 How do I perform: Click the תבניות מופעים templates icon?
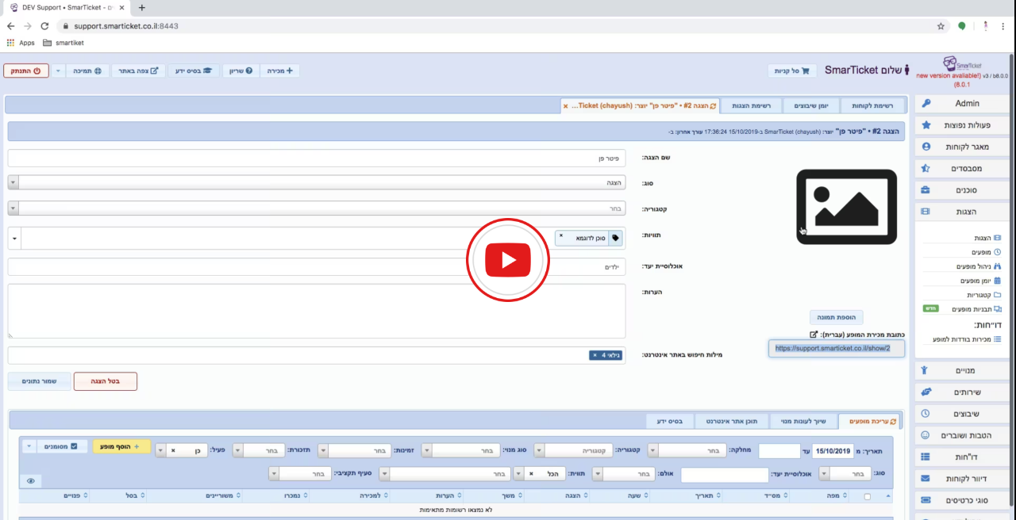pyautogui.click(x=998, y=309)
